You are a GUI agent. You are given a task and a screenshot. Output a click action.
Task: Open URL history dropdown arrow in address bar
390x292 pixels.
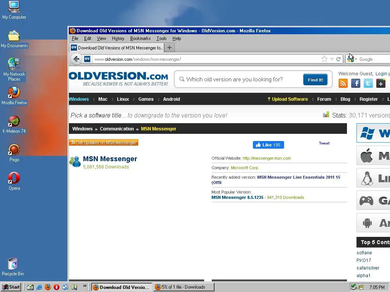[x=332, y=59]
